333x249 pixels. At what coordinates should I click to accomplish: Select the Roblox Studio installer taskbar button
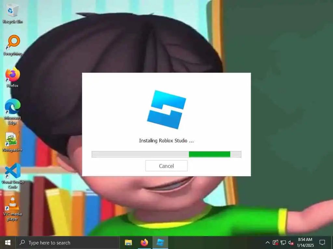[x=160, y=243]
